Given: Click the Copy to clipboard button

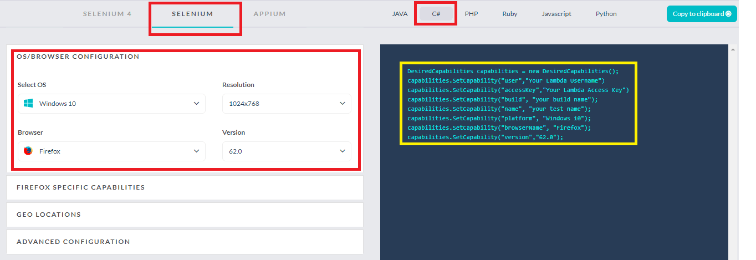Looking at the screenshot, I should (702, 14).
